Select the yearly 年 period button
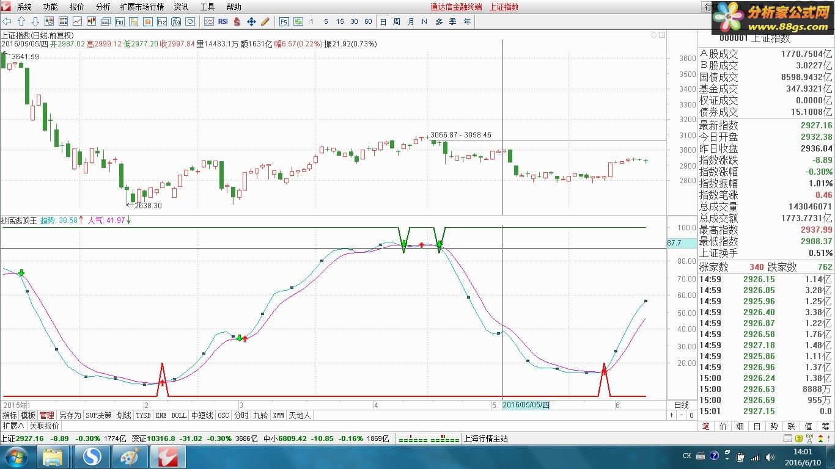This screenshot has width=835, height=469. [x=468, y=21]
